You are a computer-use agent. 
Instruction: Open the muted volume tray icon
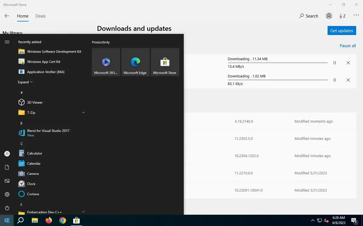coord(326,220)
